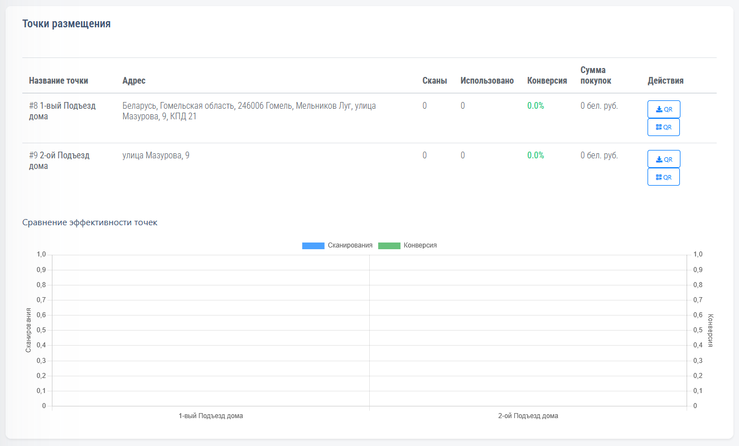Click the Использовано column header
Viewport: 739px width, 446px height.
[487, 81]
